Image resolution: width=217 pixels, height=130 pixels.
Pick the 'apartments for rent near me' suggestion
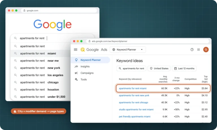pos(41,61)
